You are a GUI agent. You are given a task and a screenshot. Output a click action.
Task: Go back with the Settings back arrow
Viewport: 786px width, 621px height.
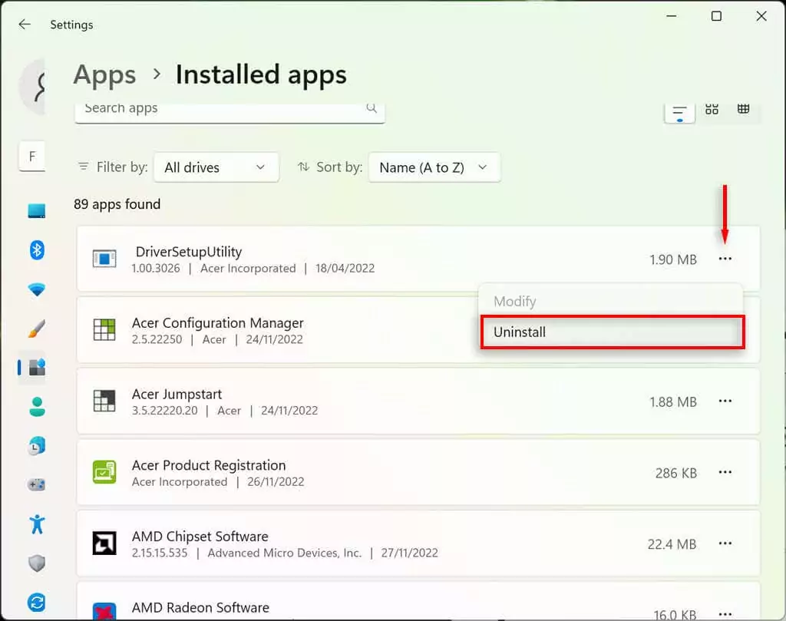coord(24,24)
